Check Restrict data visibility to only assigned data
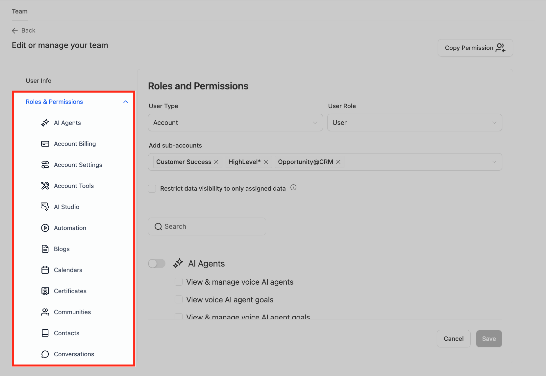 [x=152, y=189]
